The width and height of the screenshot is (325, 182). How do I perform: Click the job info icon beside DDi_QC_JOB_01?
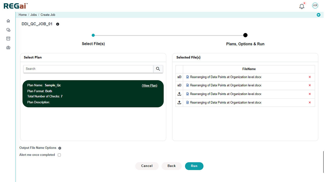[58, 24]
